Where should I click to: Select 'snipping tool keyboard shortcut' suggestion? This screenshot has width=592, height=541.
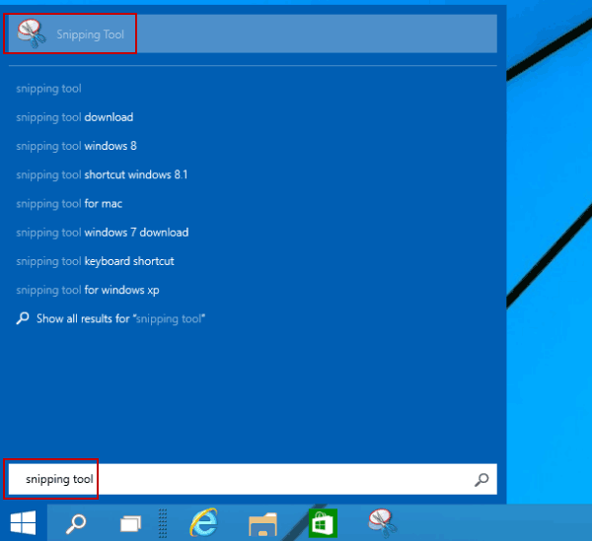tap(95, 261)
